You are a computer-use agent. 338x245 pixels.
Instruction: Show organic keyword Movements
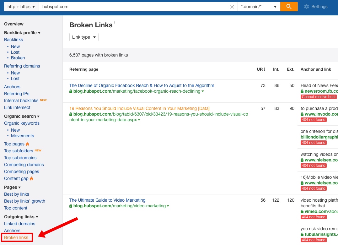pyautogui.click(x=22, y=136)
